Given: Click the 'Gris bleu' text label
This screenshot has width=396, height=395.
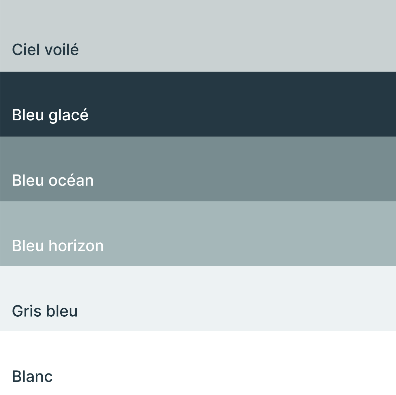Looking at the screenshot, I should tap(45, 311).
